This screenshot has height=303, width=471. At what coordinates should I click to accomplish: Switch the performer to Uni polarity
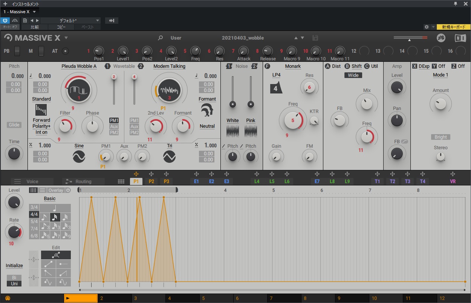pyautogui.click(x=14, y=283)
